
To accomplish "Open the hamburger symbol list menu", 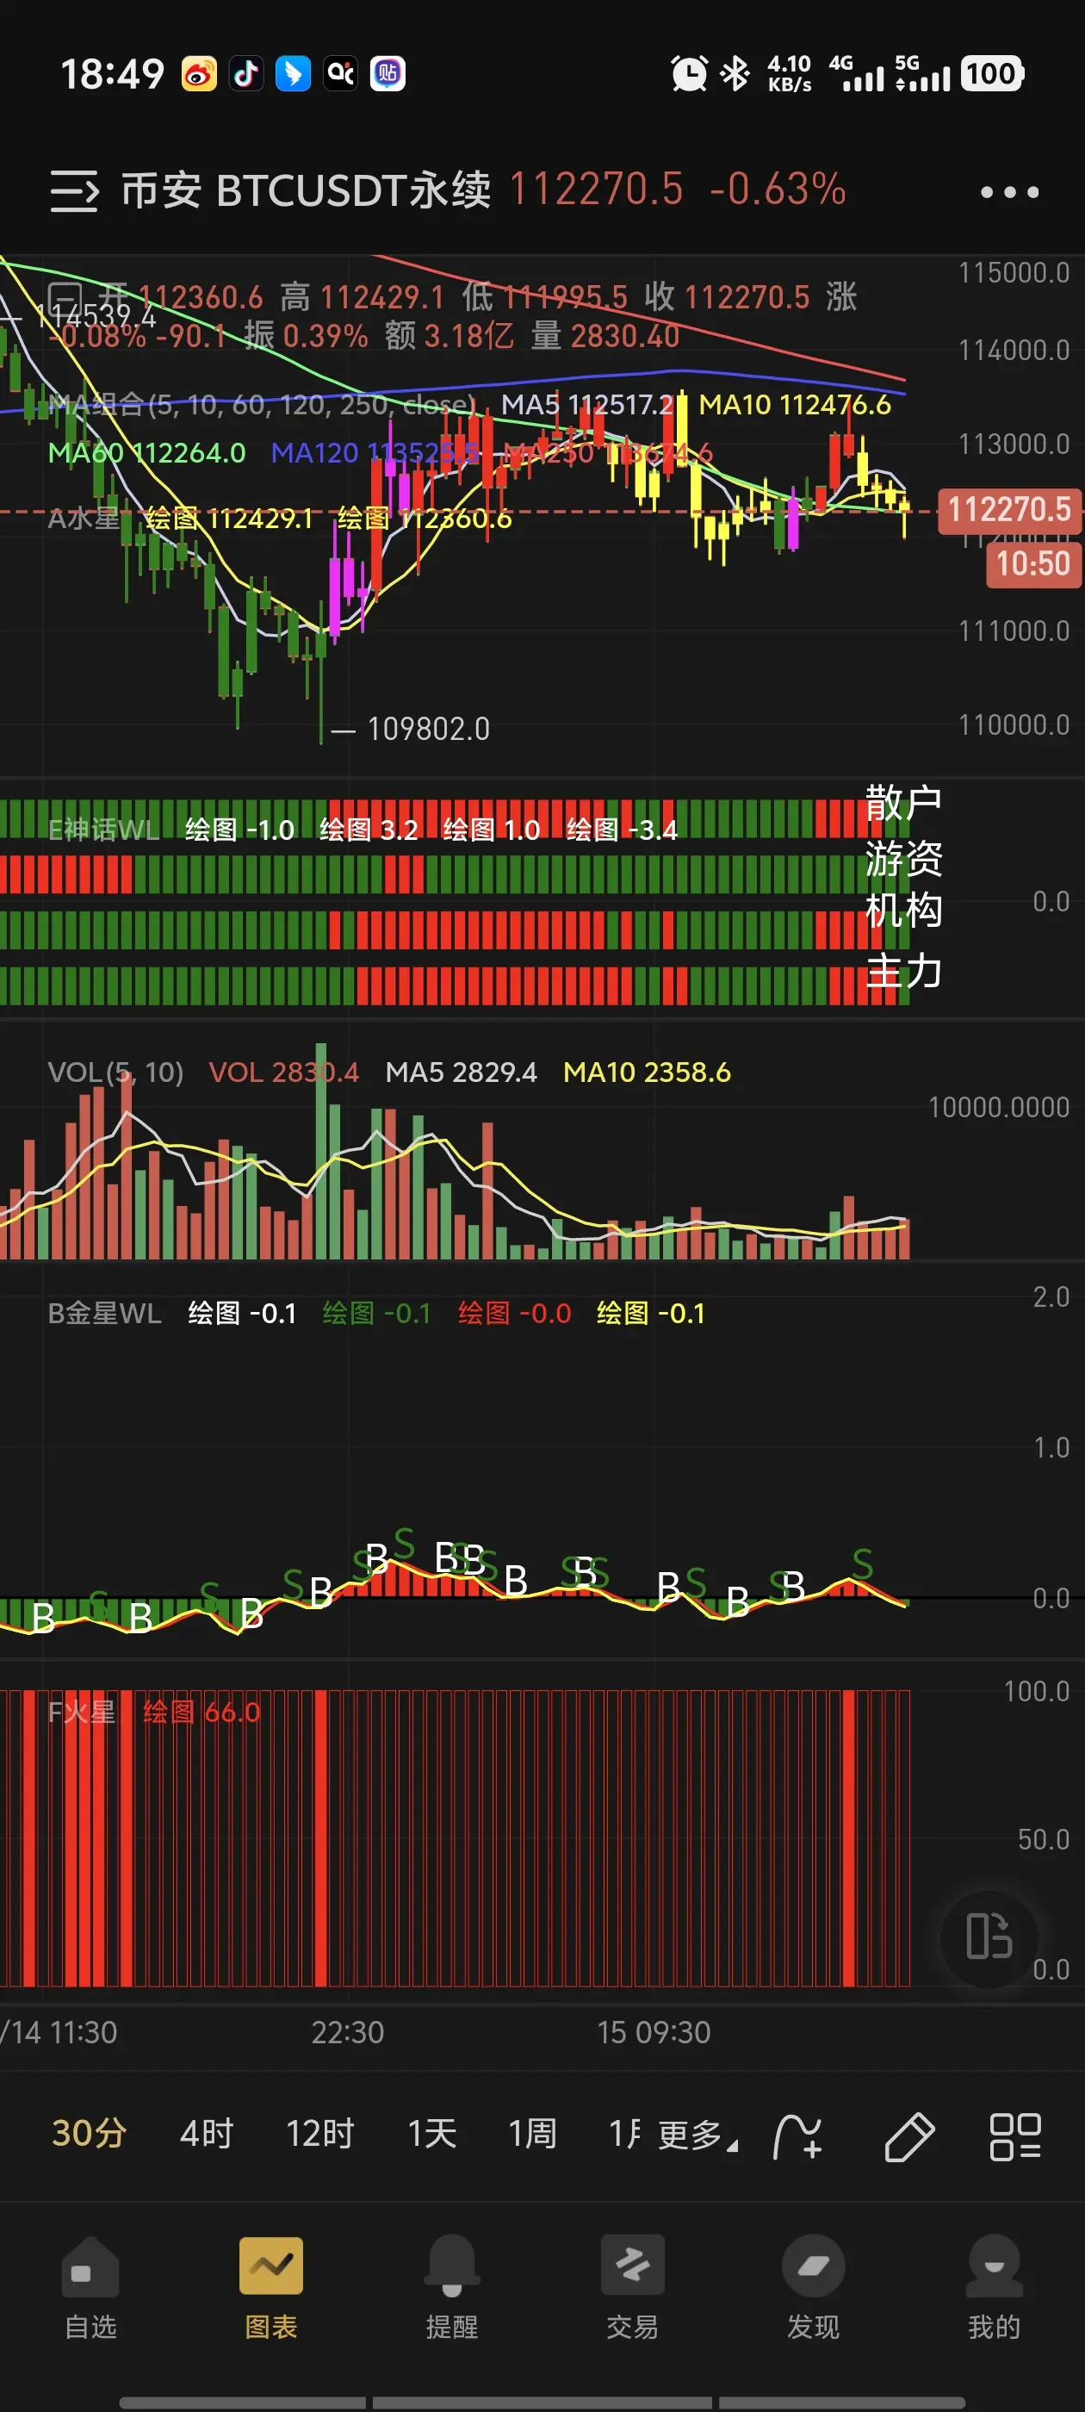I will (x=74, y=191).
